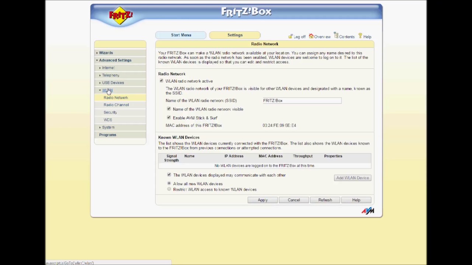Click the Contents tree icon
Viewport: 472px width, 265px height.
[336, 35]
